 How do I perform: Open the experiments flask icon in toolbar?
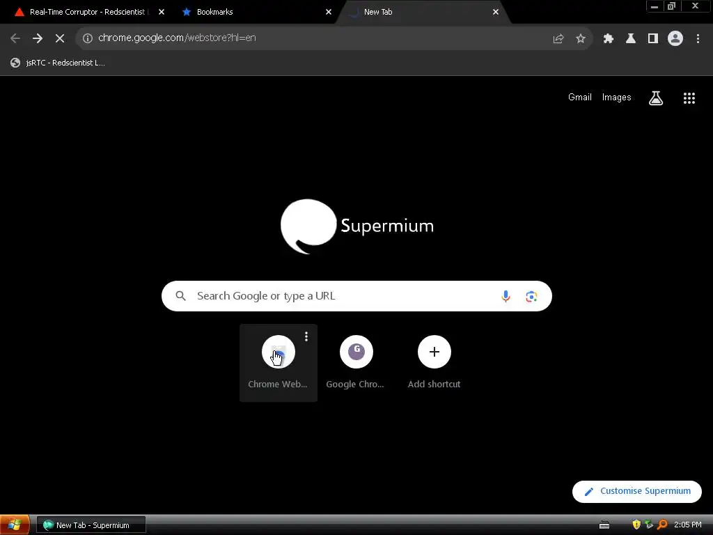point(631,39)
